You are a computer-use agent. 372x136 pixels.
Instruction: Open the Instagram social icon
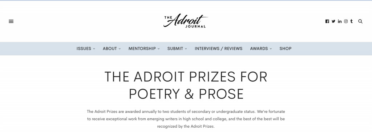pos(346,21)
